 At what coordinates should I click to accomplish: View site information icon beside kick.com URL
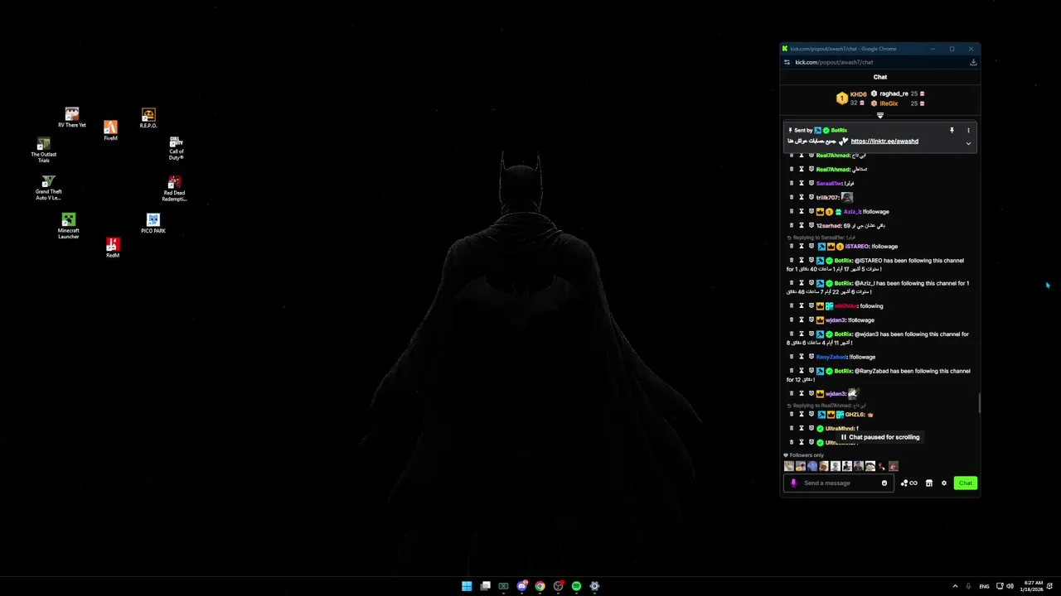click(x=787, y=62)
